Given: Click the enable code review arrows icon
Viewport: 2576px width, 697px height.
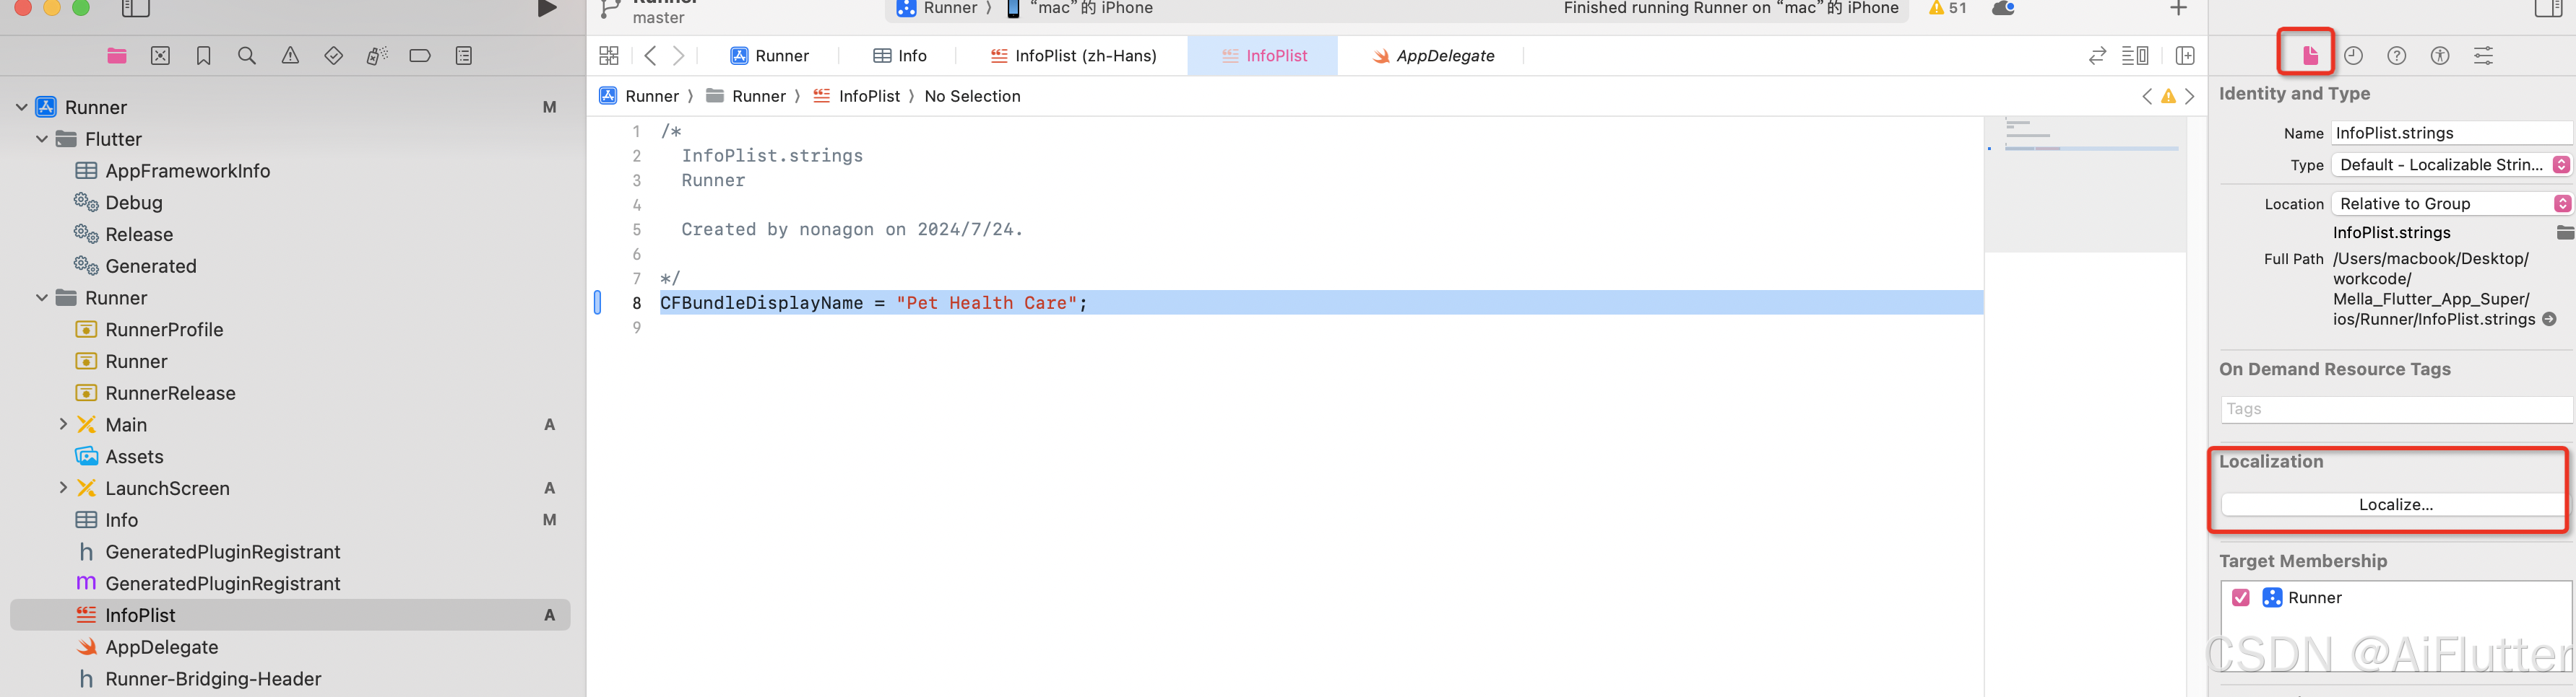Looking at the screenshot, I should (x=2098, y=56).
